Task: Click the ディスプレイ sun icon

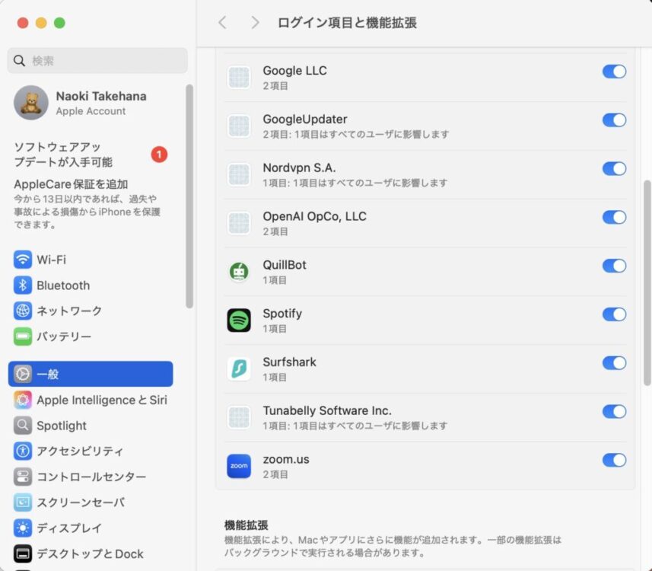Action: (x=23, y=528)
